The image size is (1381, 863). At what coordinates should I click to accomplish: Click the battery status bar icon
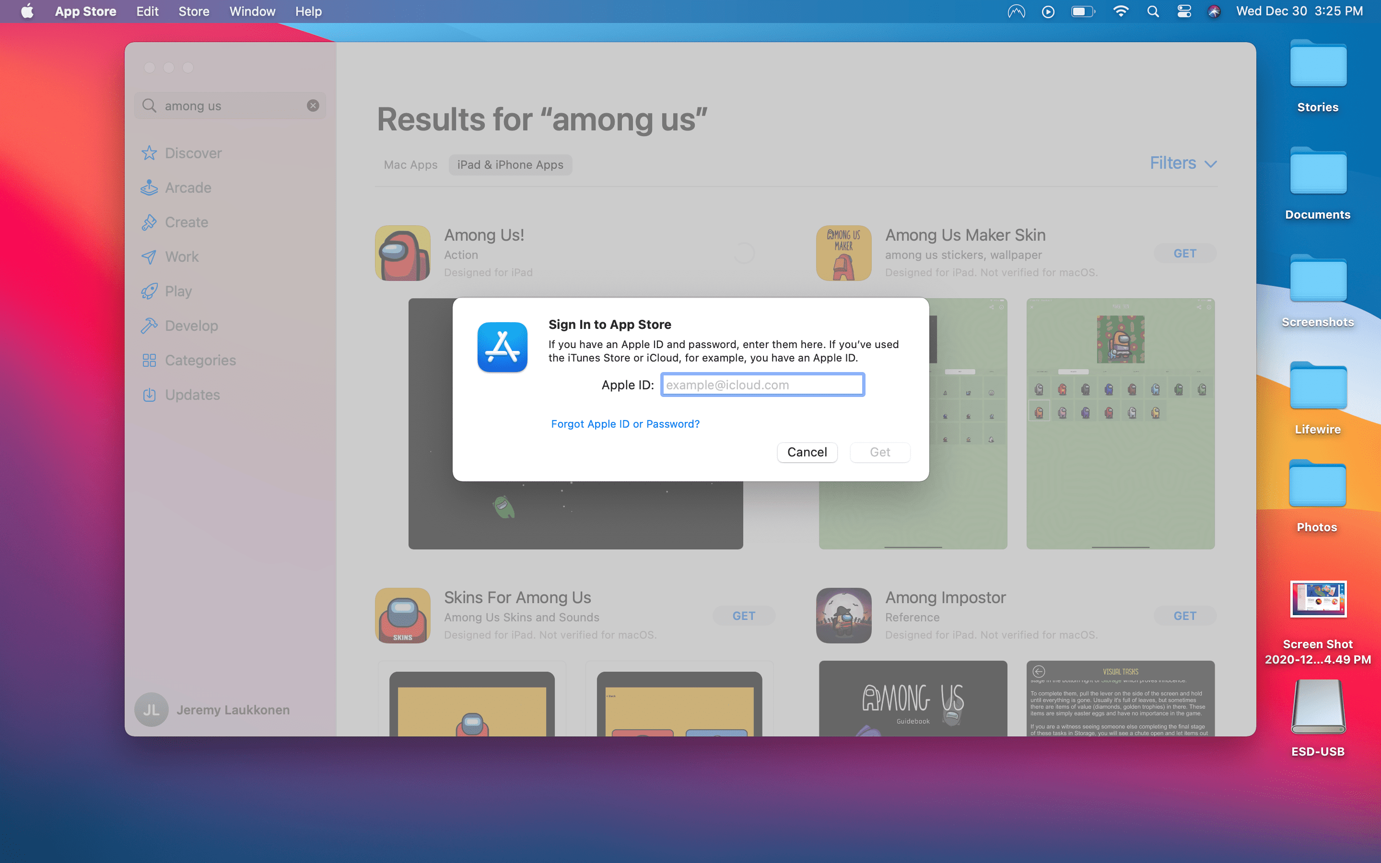1082,11
